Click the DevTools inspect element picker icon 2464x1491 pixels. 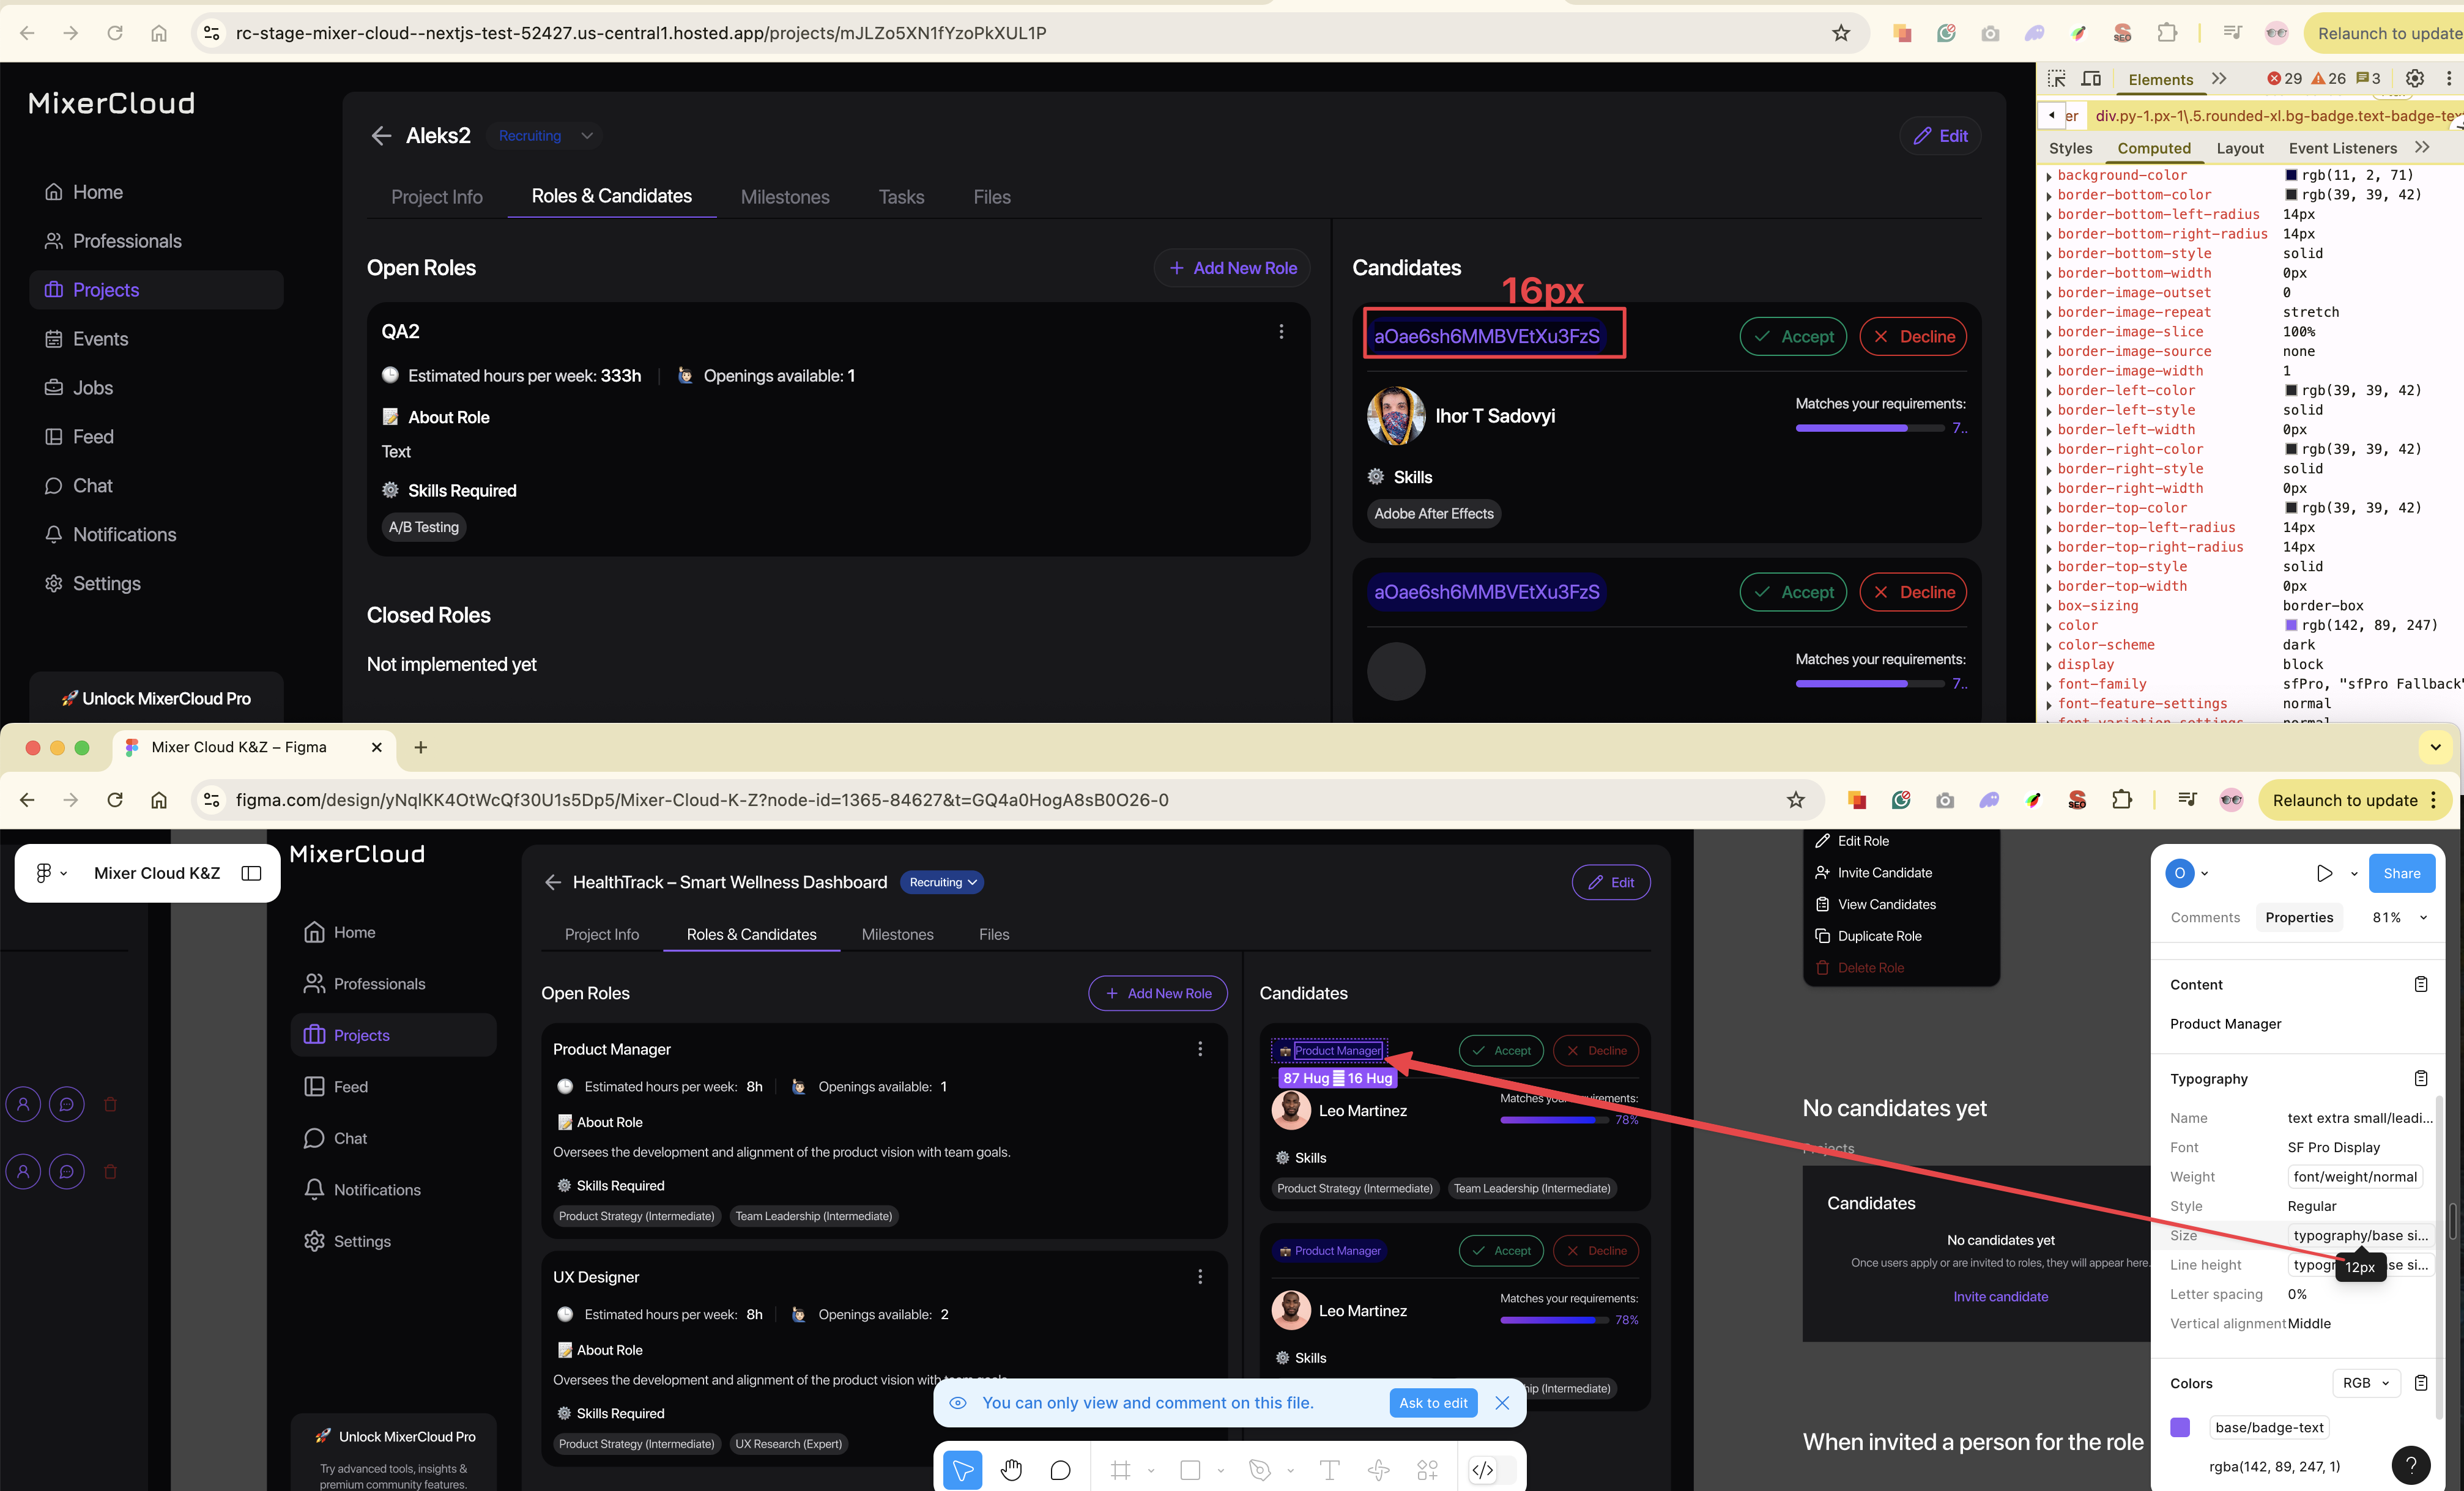(2056, 79)
